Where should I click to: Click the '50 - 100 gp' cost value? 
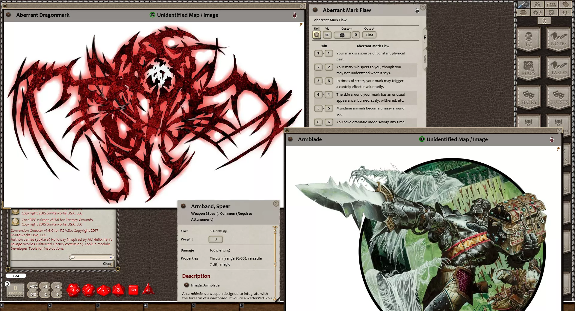(218, 231)
